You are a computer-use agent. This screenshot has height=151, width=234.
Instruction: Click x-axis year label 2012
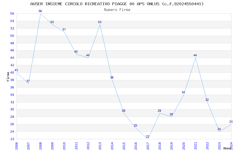pos(88,146)
